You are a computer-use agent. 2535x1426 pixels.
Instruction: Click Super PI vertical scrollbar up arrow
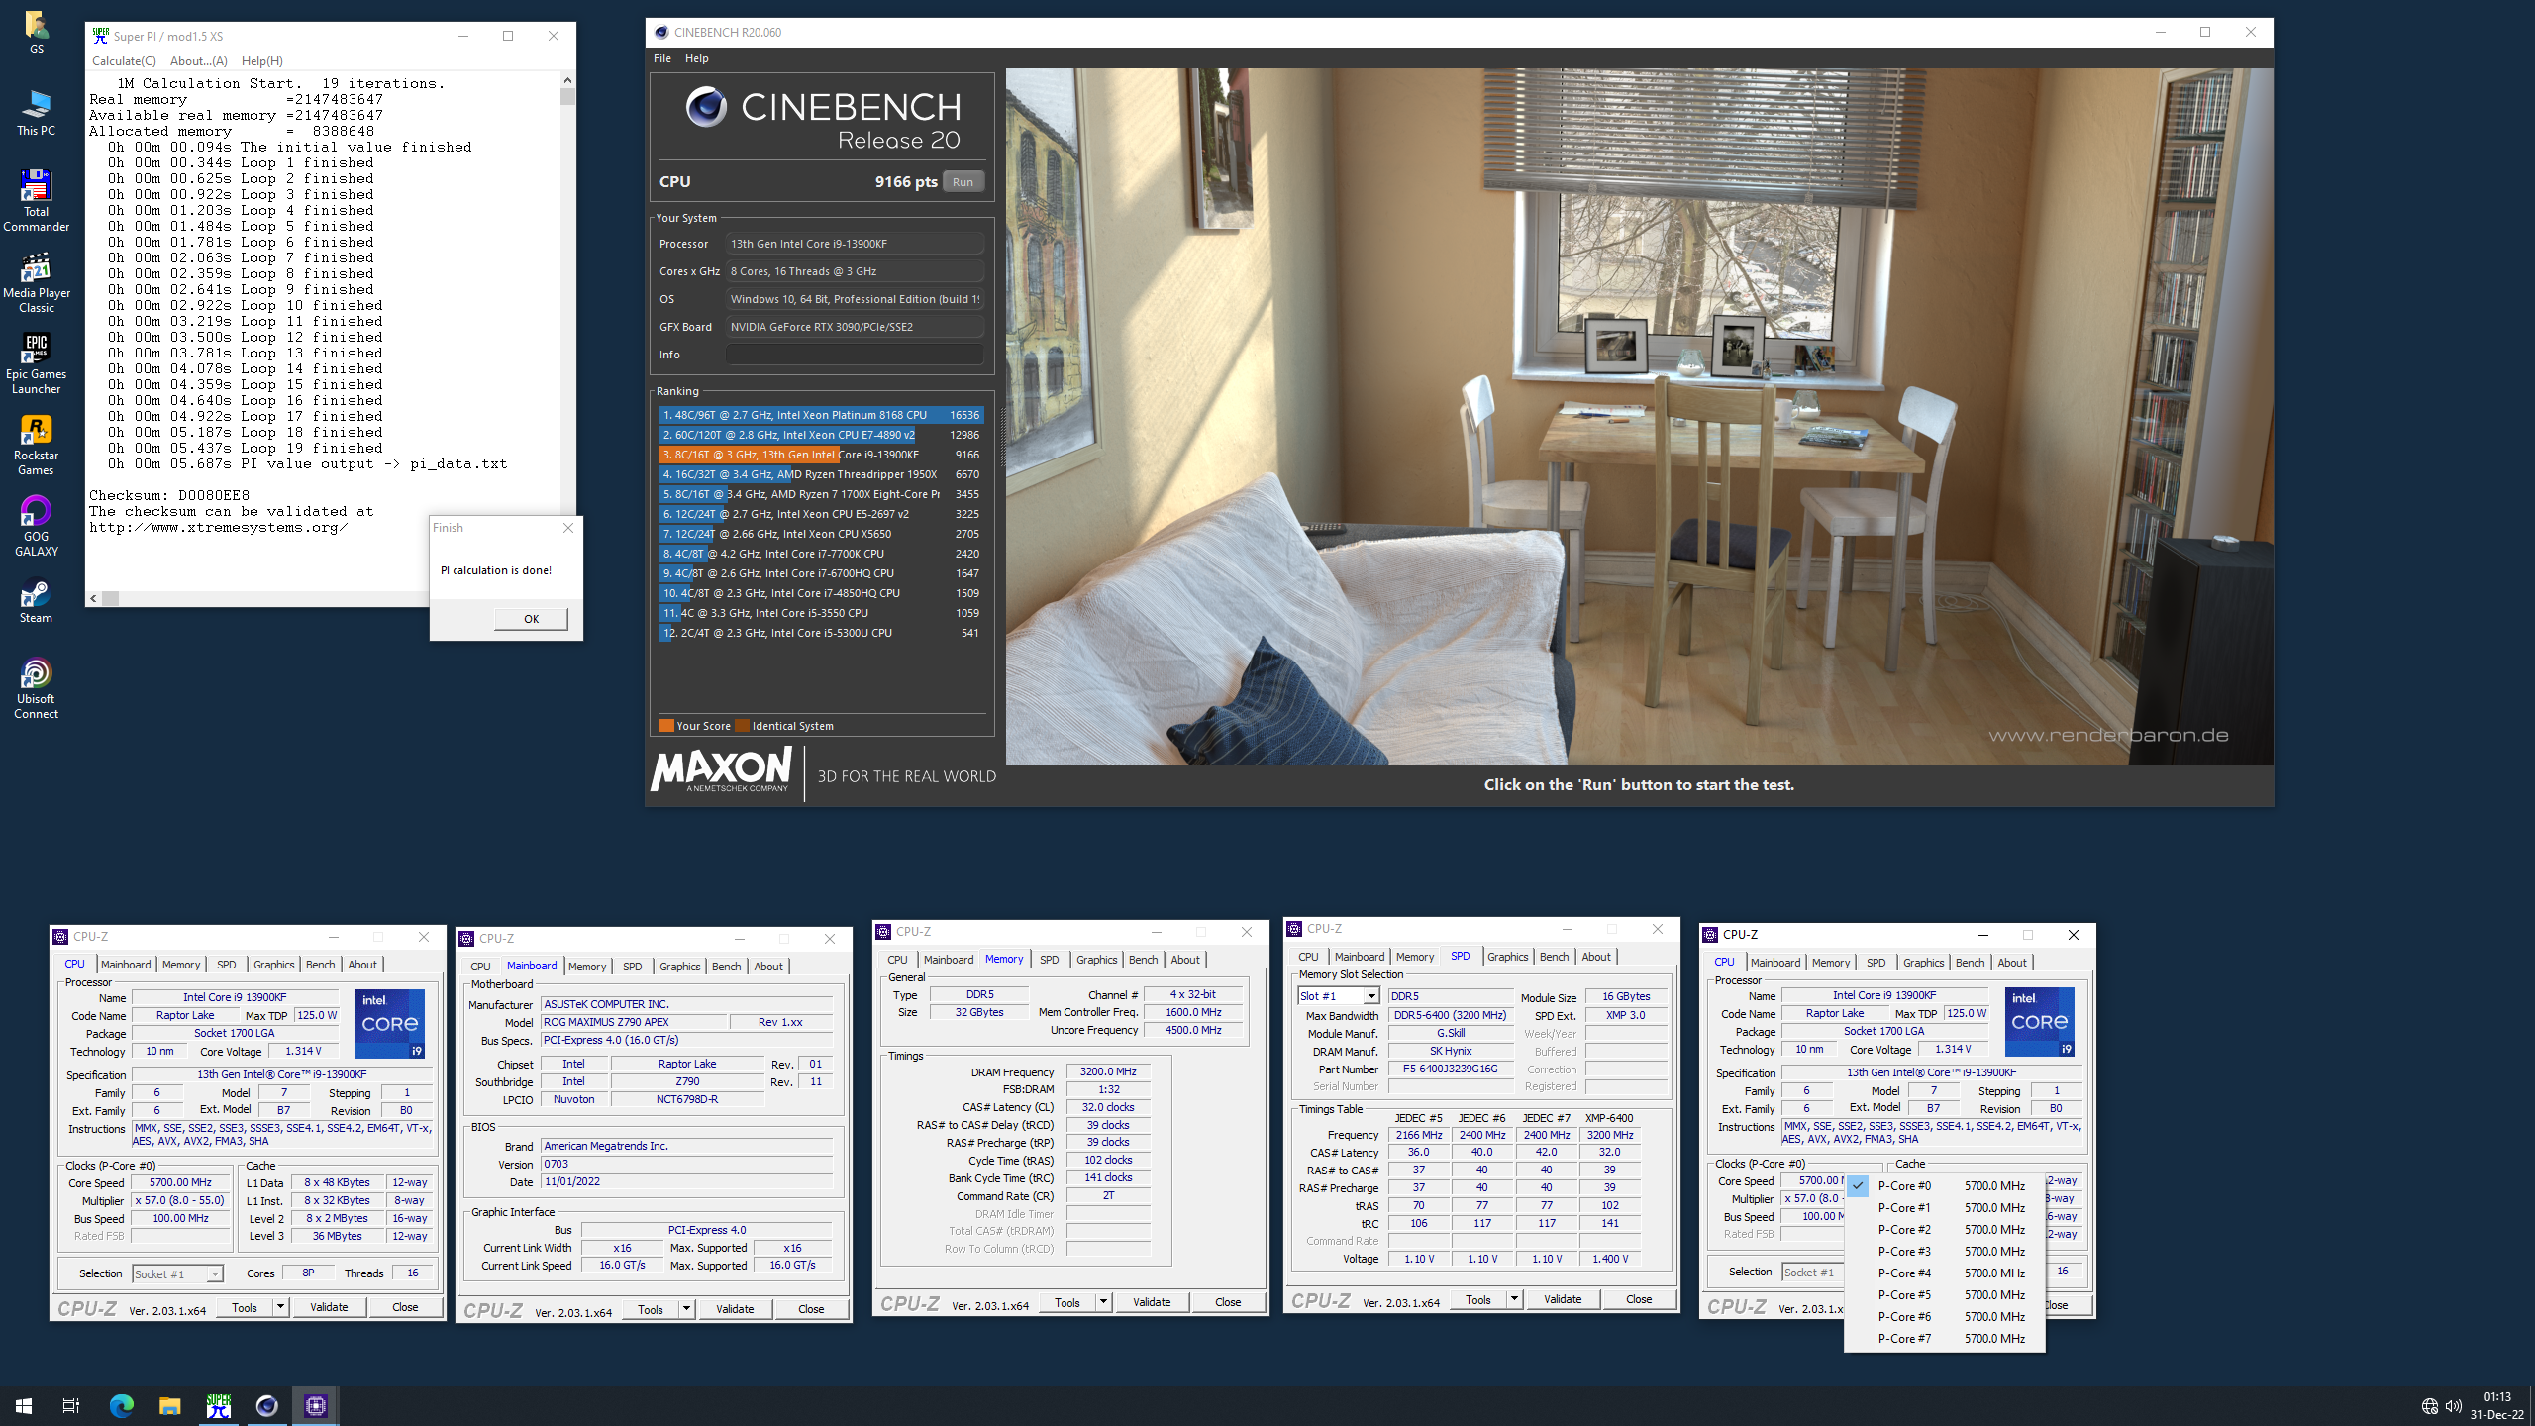(x=567, y=80)
